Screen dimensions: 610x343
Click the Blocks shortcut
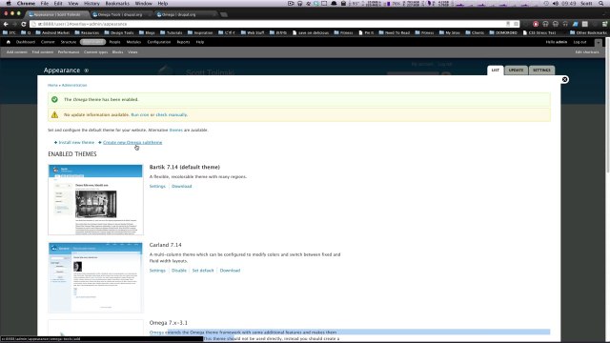point(117,52)
